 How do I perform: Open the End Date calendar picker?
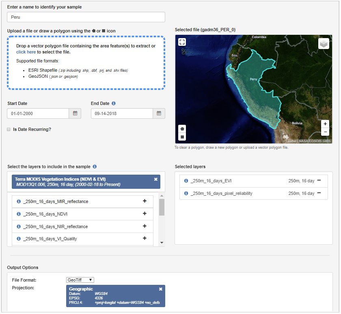[159, 113]
